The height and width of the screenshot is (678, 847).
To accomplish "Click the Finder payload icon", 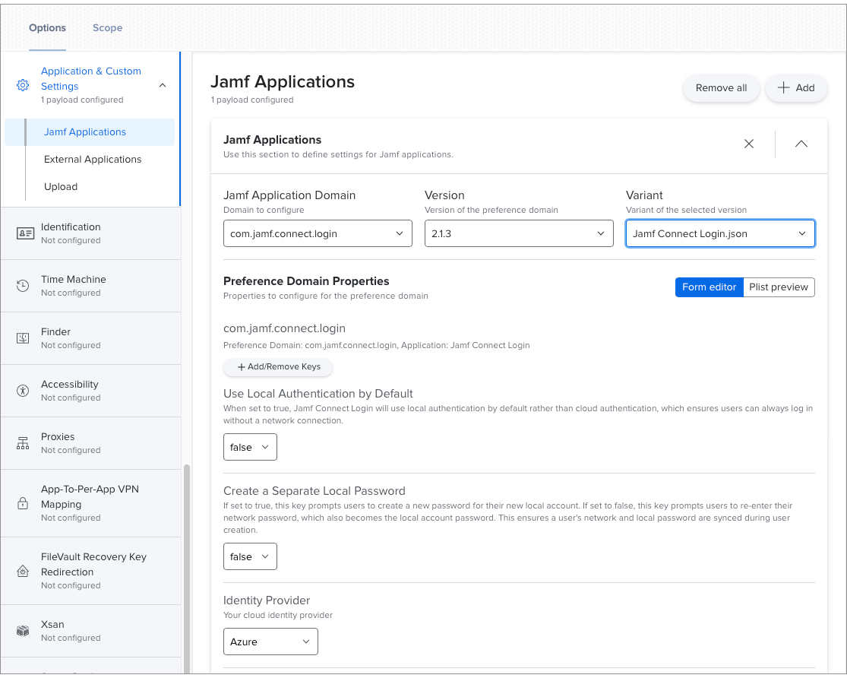I will [24, 338].
